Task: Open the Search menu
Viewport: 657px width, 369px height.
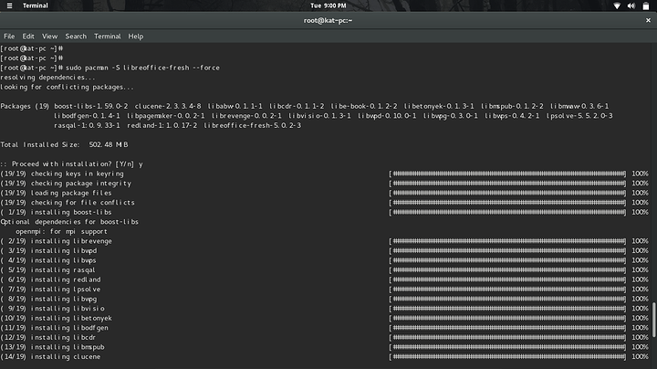Action: tap(76, 36)
